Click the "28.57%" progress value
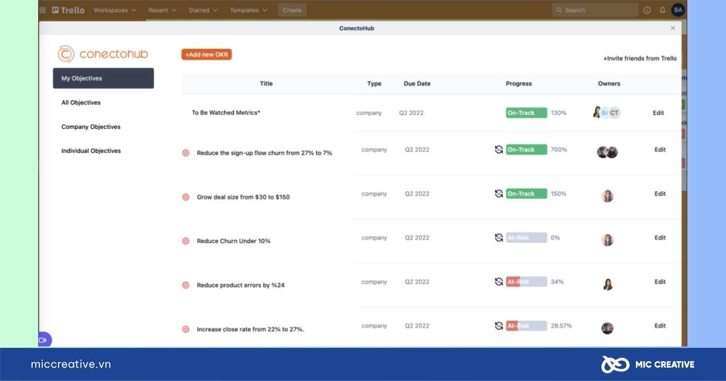Screen dimensions: 726x381 [561, 326]
